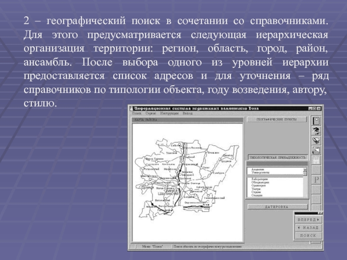Viewport: 347px width, 260px height.
Task: Select Лаборатории in the typology list
Action: [x=260, y=179]
